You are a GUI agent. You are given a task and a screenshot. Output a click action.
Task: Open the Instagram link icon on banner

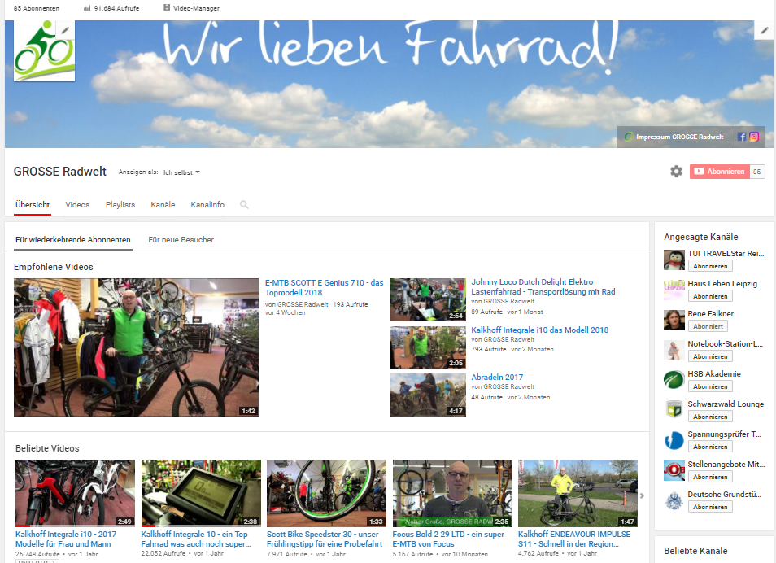coord(754,137)
